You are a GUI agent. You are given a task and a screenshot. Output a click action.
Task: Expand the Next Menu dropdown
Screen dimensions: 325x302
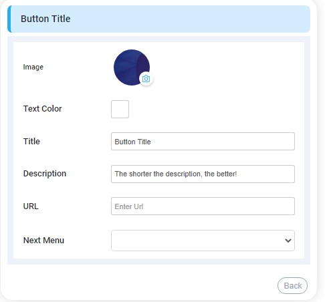[203, 241]
